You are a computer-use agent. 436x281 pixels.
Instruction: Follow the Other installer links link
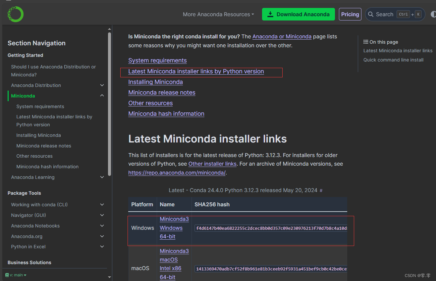click(212, 164)
